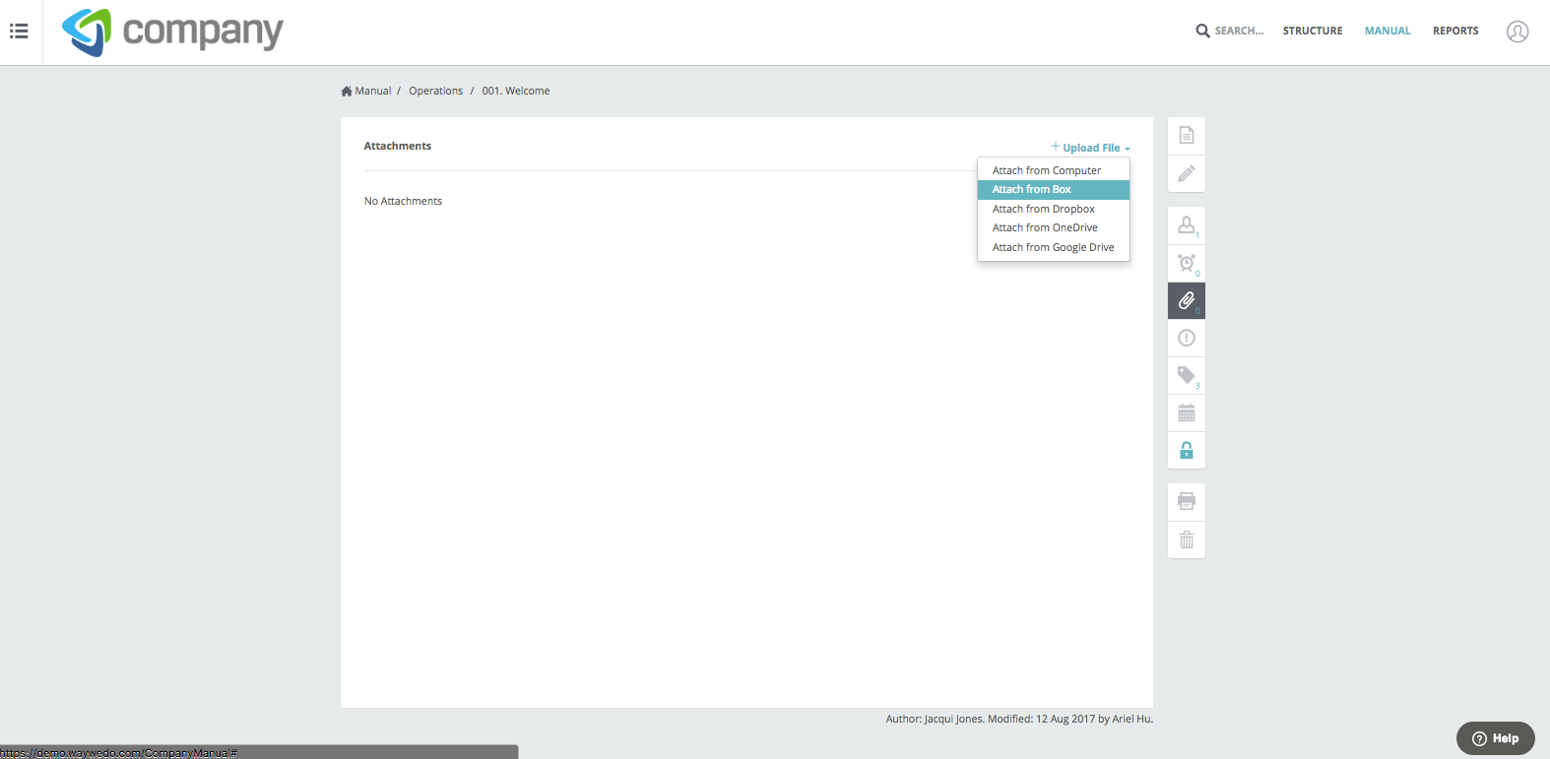
Task: Open the user profile avatar menu
Action: tap(1517, 32)
